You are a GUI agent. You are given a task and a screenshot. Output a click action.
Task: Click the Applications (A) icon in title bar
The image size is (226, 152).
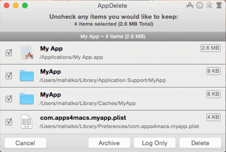tap(190, 5)
